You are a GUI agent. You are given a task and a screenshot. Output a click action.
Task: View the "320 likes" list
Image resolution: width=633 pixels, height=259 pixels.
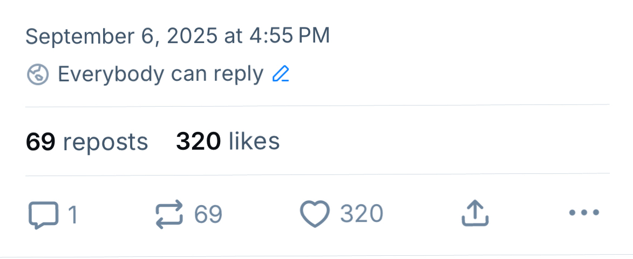point(228,141)
